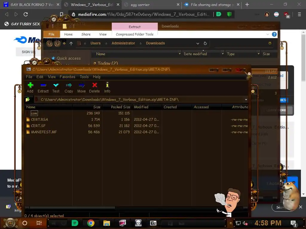Open the Info tool in 7-Zip
Image resolution: width=306 pixels, height=229 pixels.
point(107,87)
